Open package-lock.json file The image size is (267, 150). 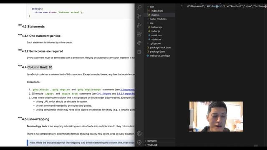[x=160, y=47]
